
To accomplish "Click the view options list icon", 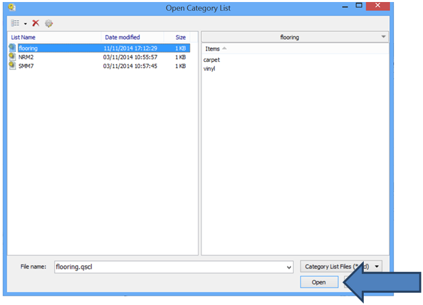I will point(15,23).
